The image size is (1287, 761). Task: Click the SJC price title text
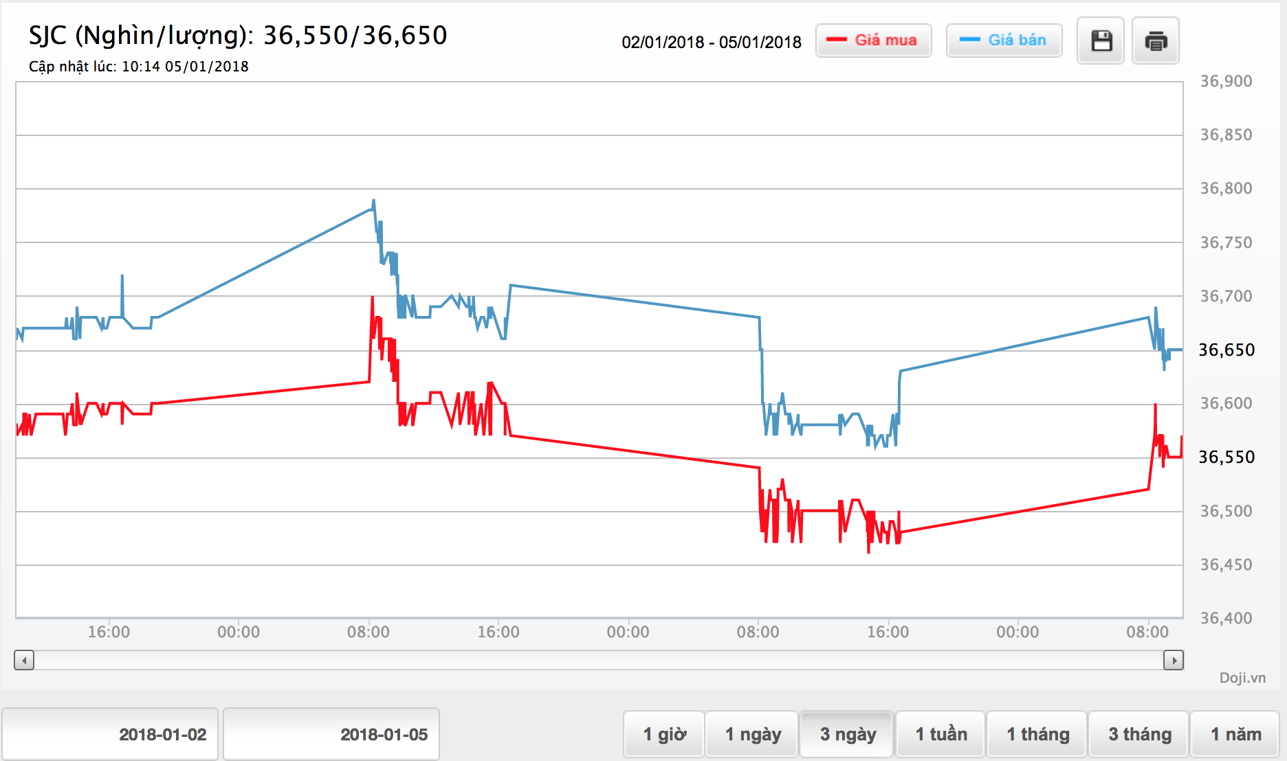click(238, 35)
